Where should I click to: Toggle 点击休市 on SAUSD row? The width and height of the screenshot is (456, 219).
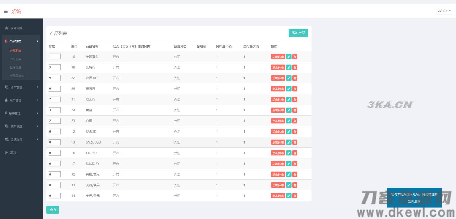[x=278, y=132]
